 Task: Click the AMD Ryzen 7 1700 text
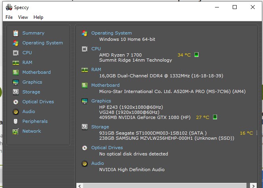tap(120, 55)
